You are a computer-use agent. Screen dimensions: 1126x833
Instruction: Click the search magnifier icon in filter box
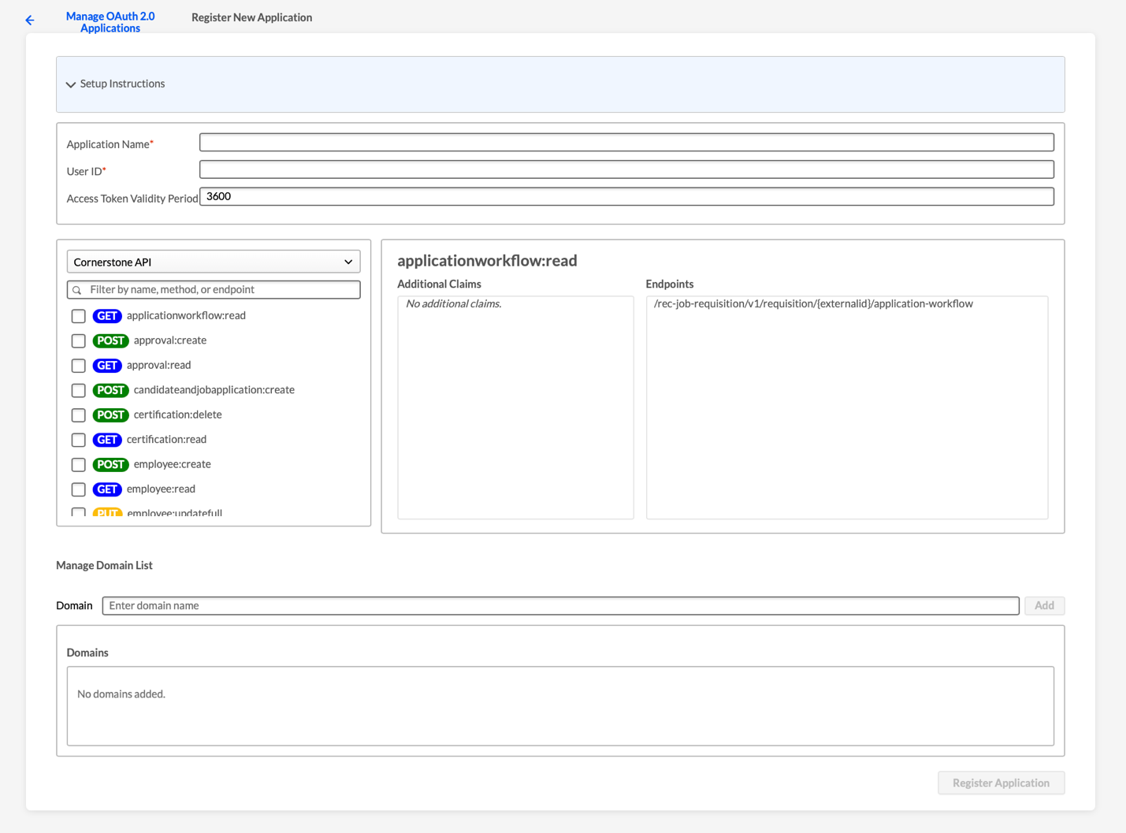(77, 290)
